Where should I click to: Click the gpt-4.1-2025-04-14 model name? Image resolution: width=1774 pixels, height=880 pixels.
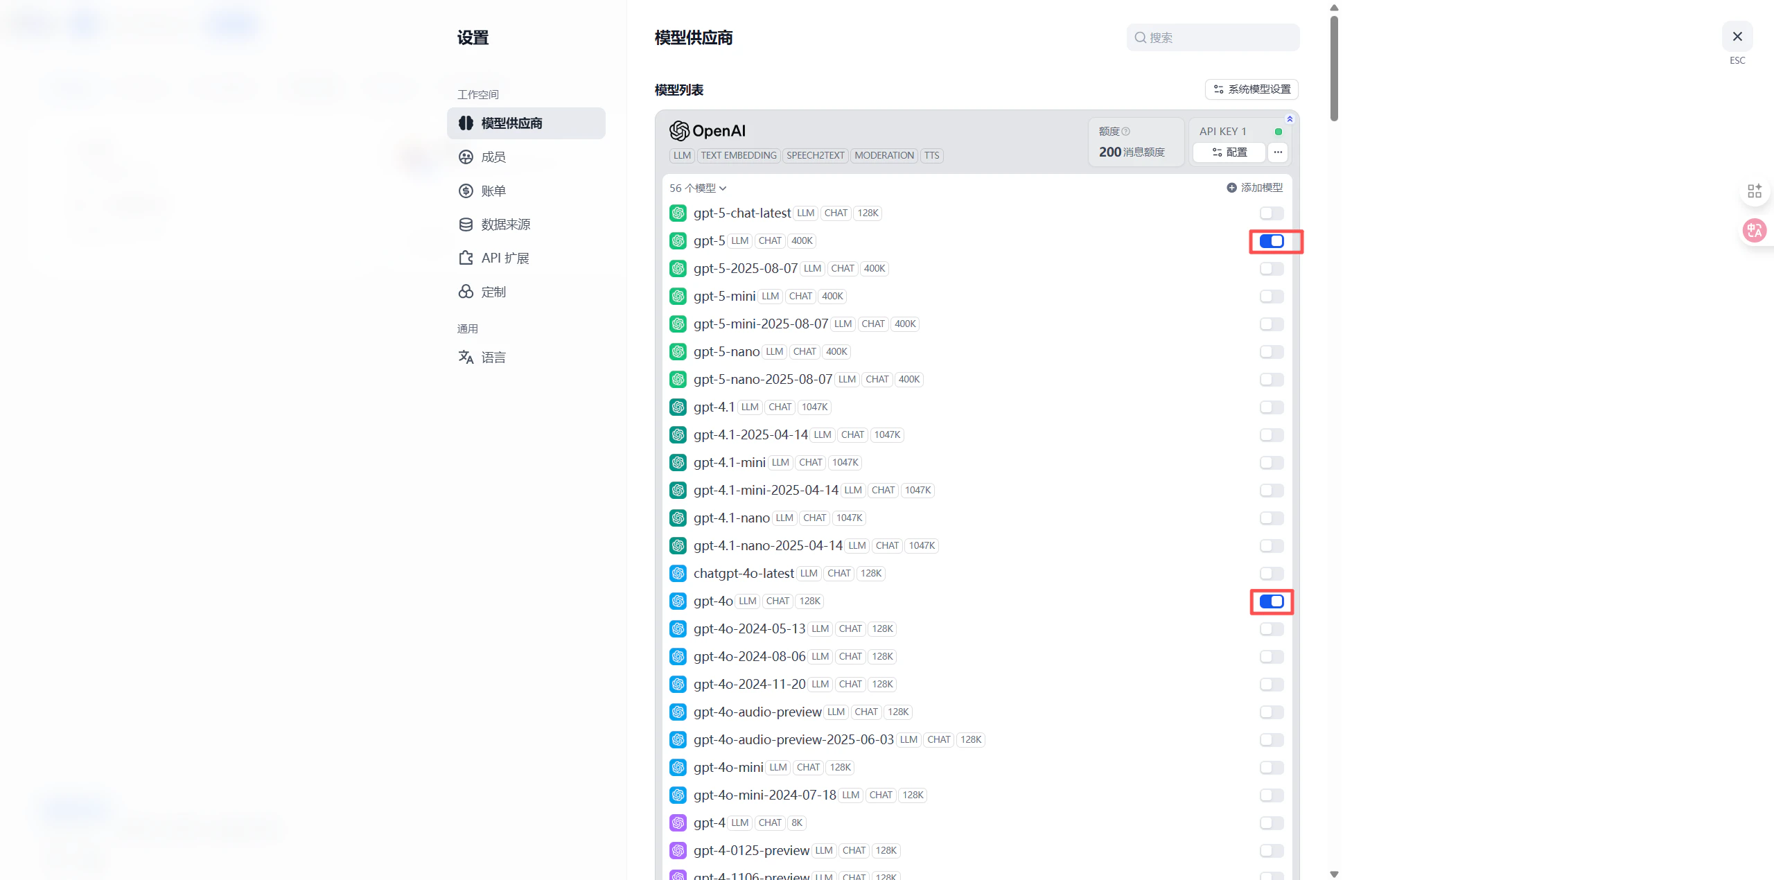(x=750, y=435)
